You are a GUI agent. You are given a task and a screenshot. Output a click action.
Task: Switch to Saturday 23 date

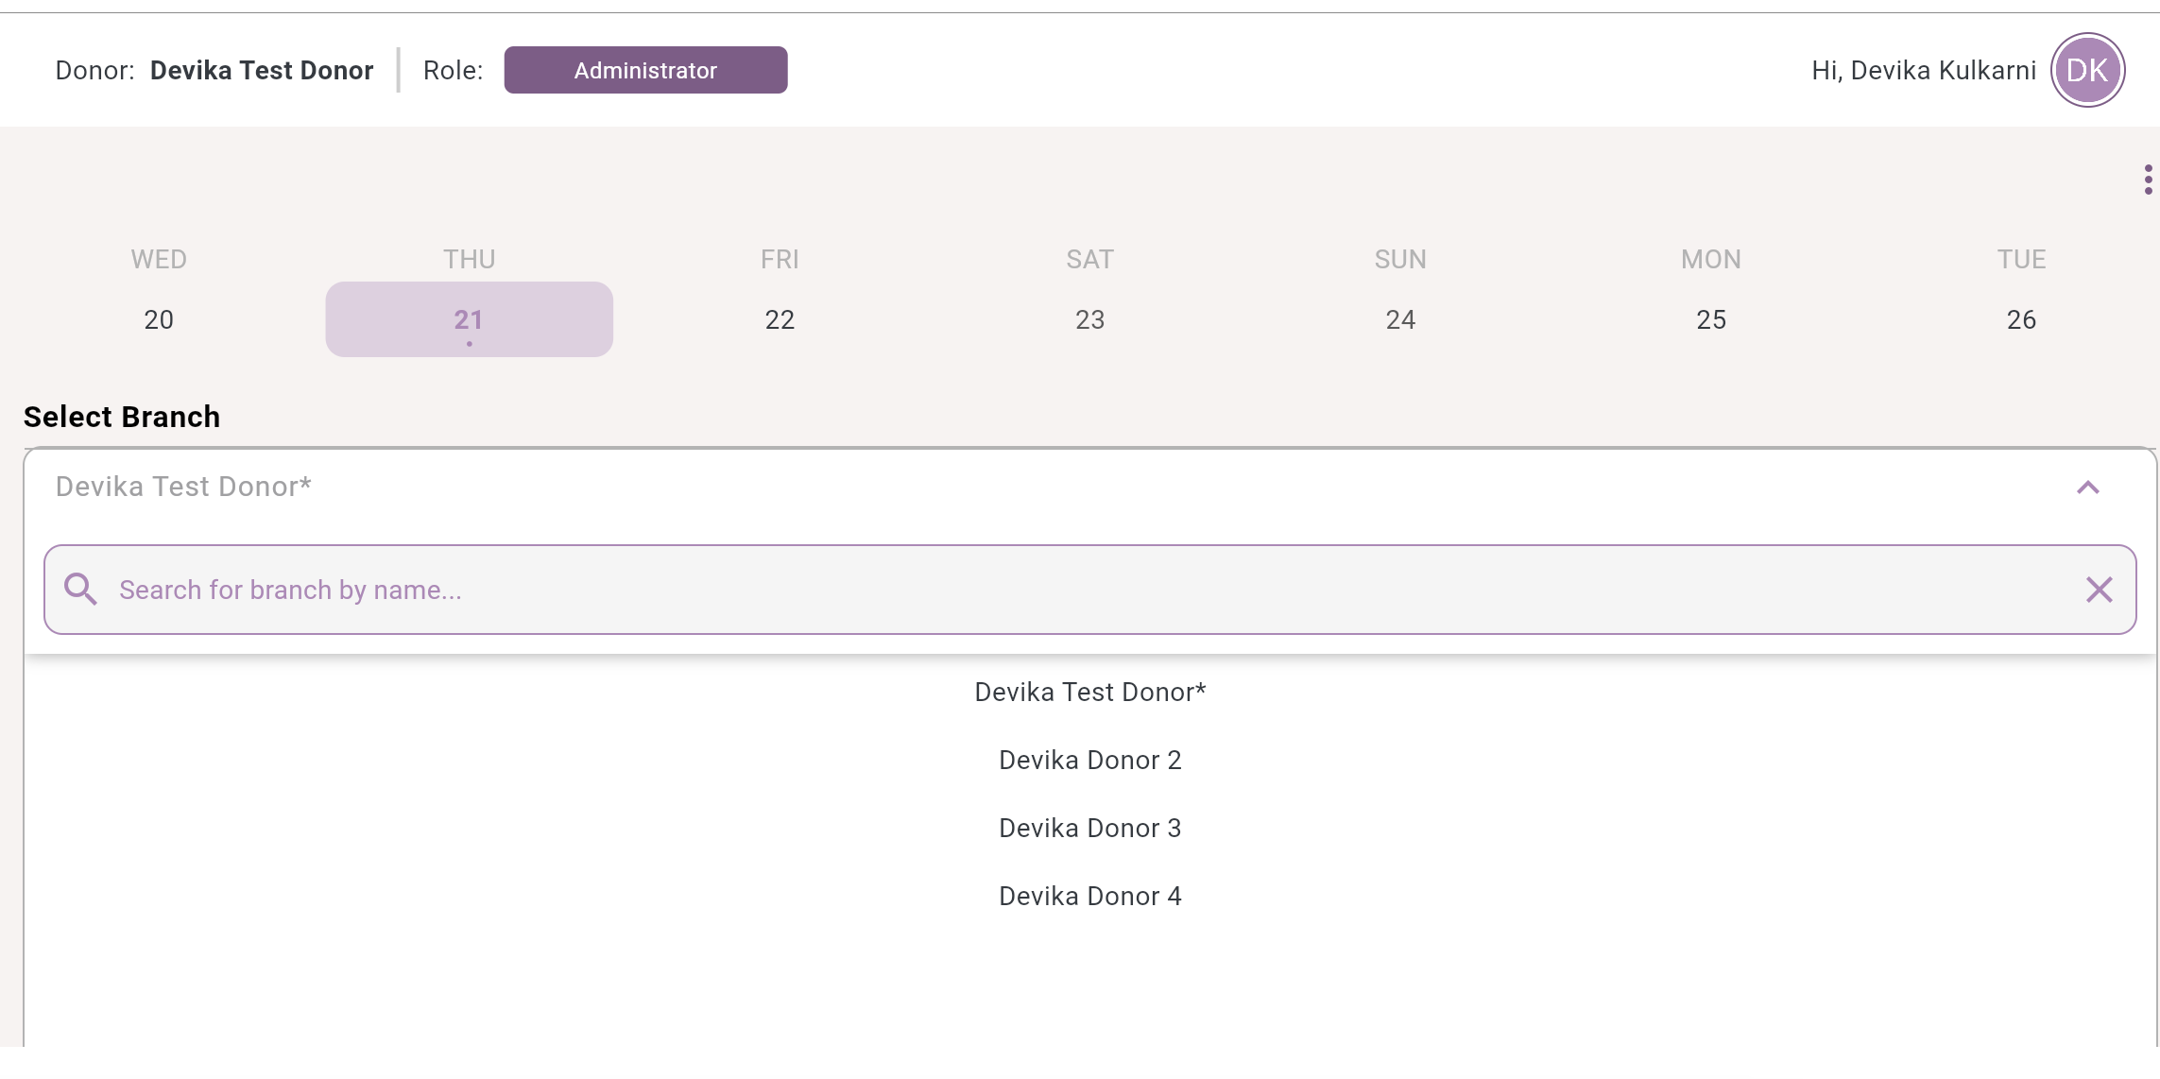tap(1089, 319)
